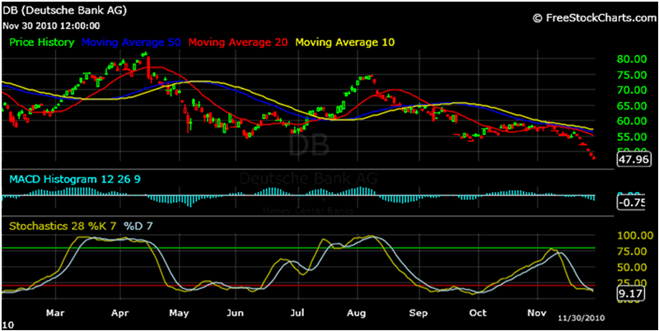Click the 65.00 price axis label
The width and height of the screenshot is (659, 331).
click(632, 105)
